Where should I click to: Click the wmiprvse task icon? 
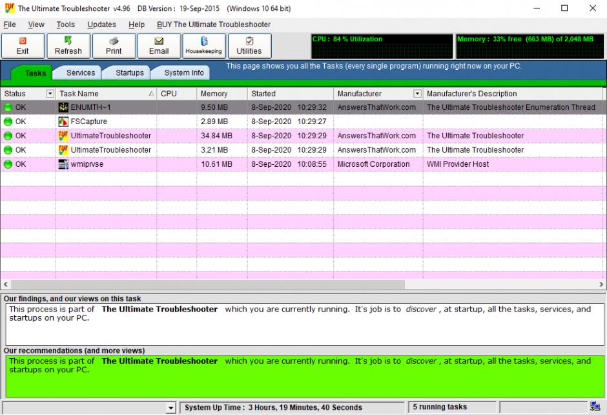pyautogui.click(x=63, y=164)
